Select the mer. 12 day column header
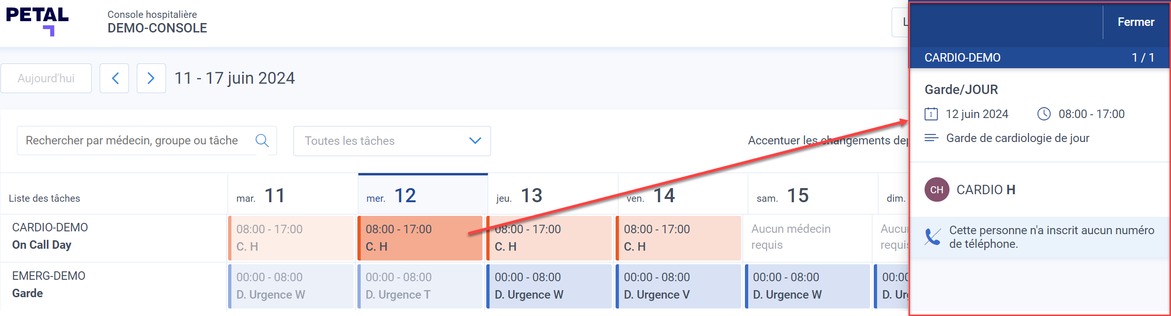The image size is (1171, 316). 423,195
